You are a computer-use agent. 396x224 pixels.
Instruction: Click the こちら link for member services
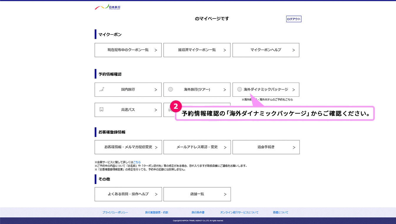click(137, 162)
